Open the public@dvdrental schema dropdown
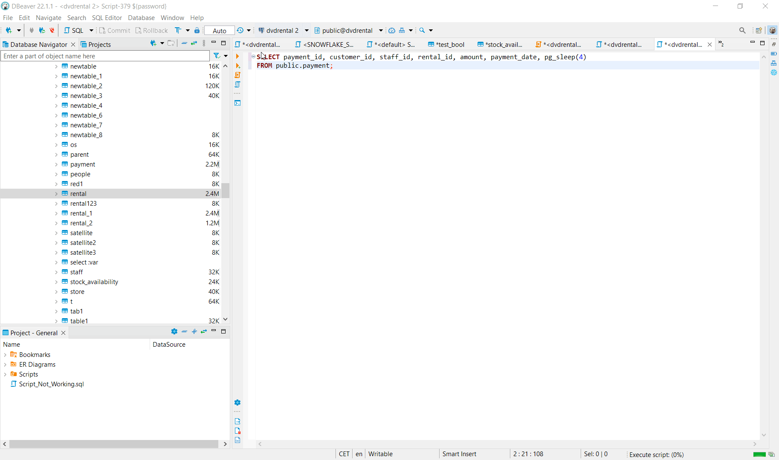 [381, 30]
